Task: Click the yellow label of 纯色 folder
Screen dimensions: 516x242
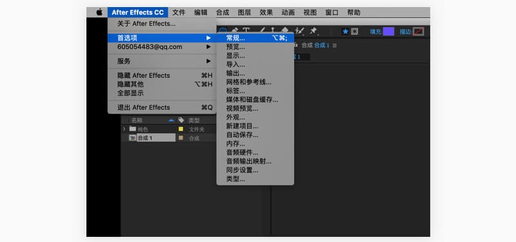Action: [181, 129]
